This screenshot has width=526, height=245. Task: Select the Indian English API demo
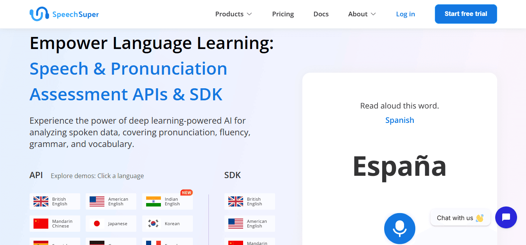click(x=168, y=201)
